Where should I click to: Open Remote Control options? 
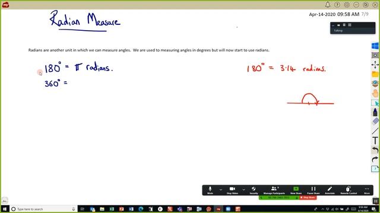coord(349,190)
